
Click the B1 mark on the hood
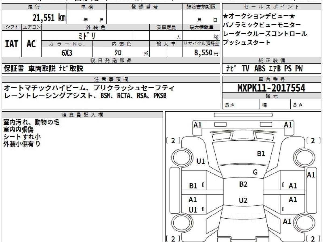tap(261, 154)
